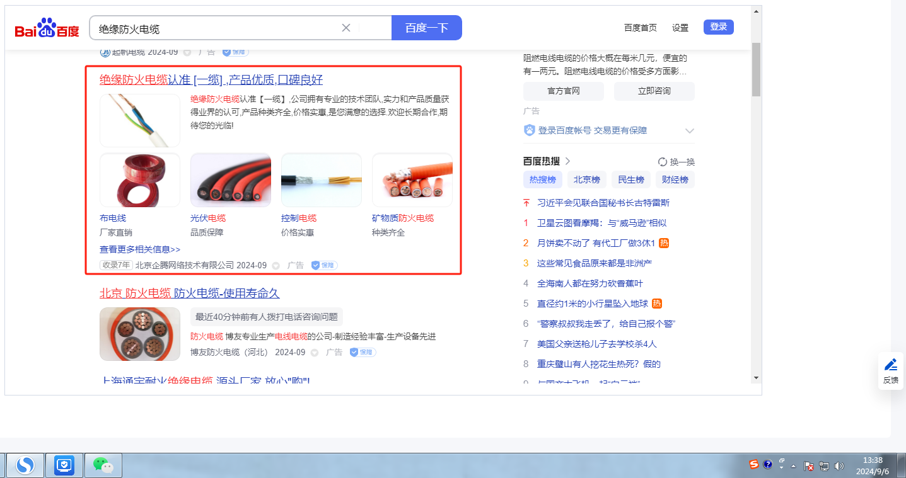Viewport: 906px width, 478px height.
Task: Click the 矿物质防火电缆 product thumbnail
Action: click(x=412, y=180)
